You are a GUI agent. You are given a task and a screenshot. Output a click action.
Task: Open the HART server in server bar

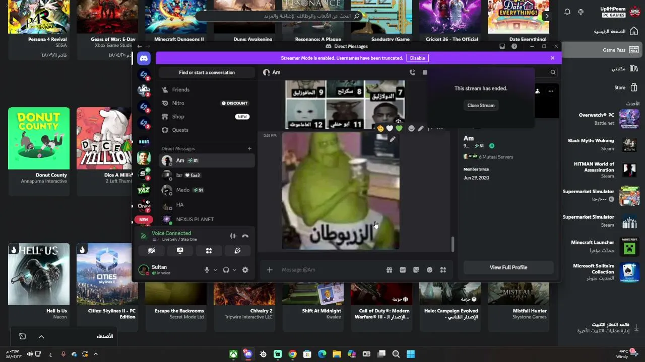pyautogui.click(x=144, y=142)
